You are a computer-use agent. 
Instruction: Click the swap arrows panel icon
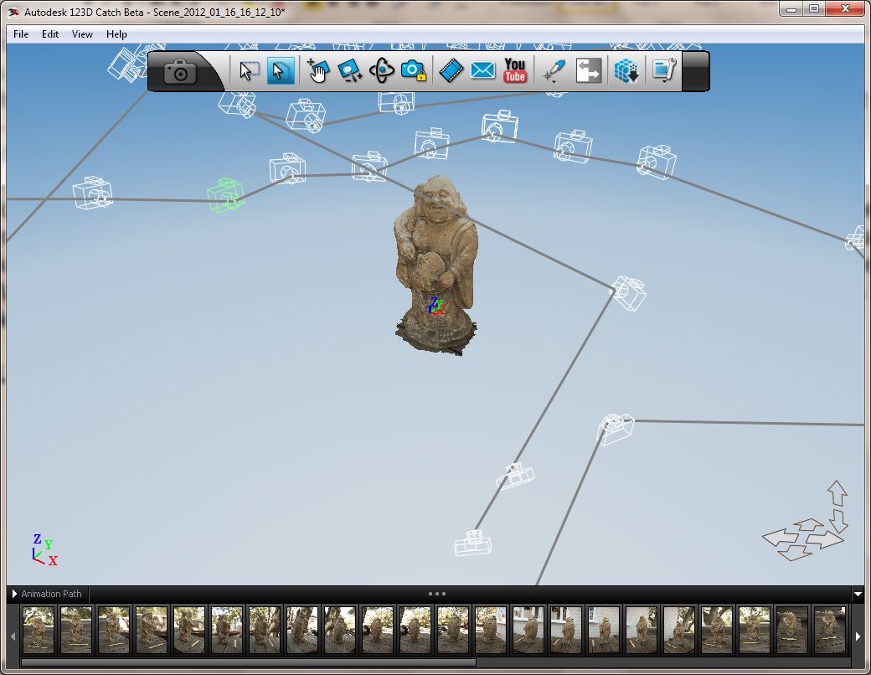point(589,71)
